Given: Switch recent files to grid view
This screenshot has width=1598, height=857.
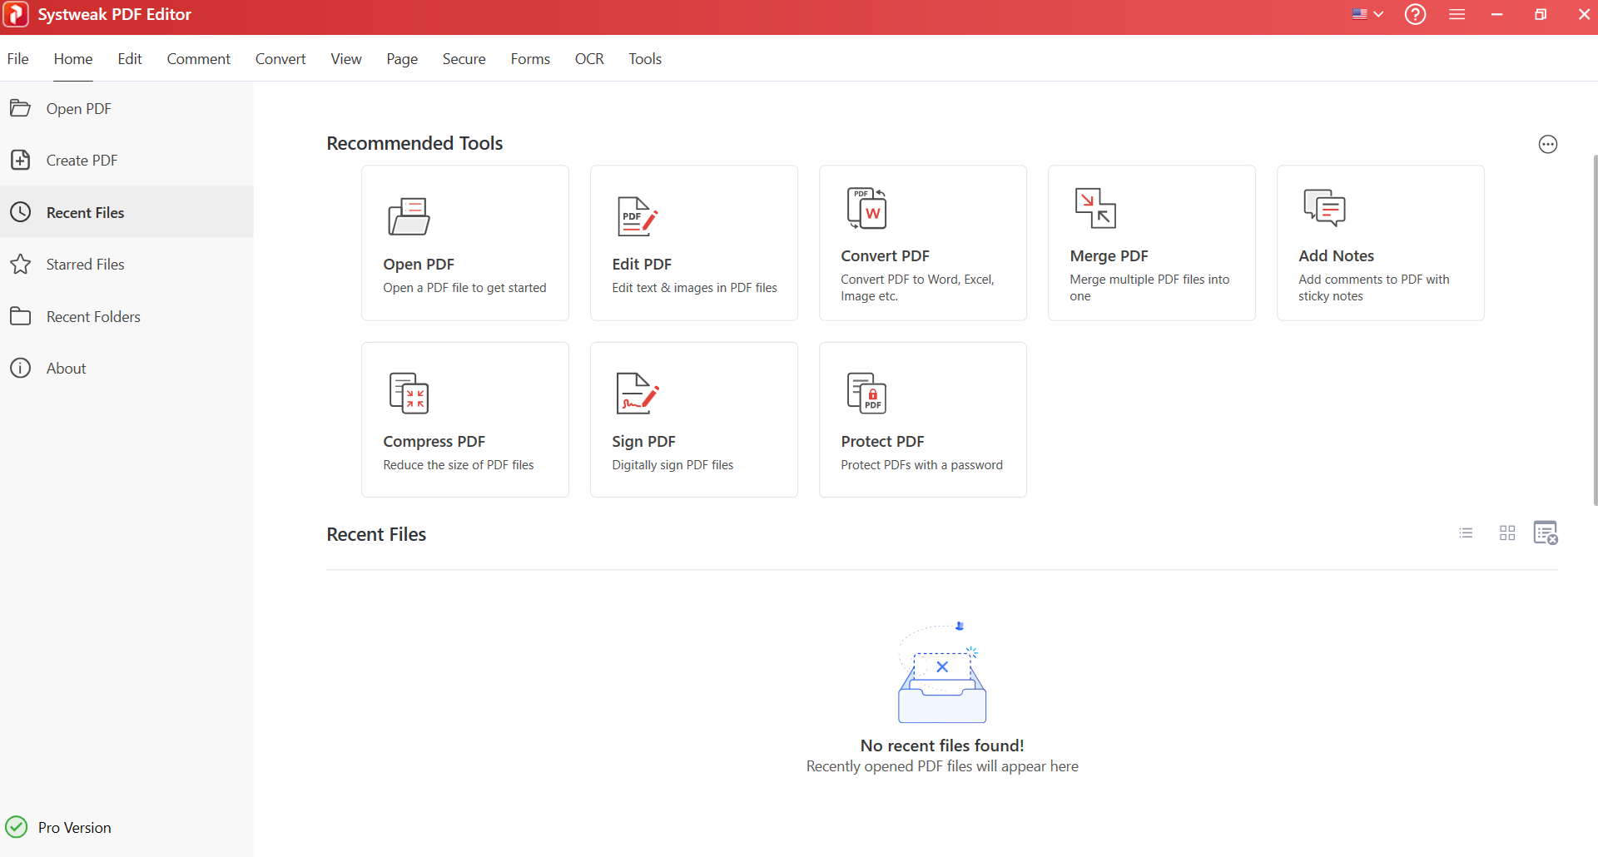Looking at the screenshot, I should pyautogui.click(x=1507, y=533).
